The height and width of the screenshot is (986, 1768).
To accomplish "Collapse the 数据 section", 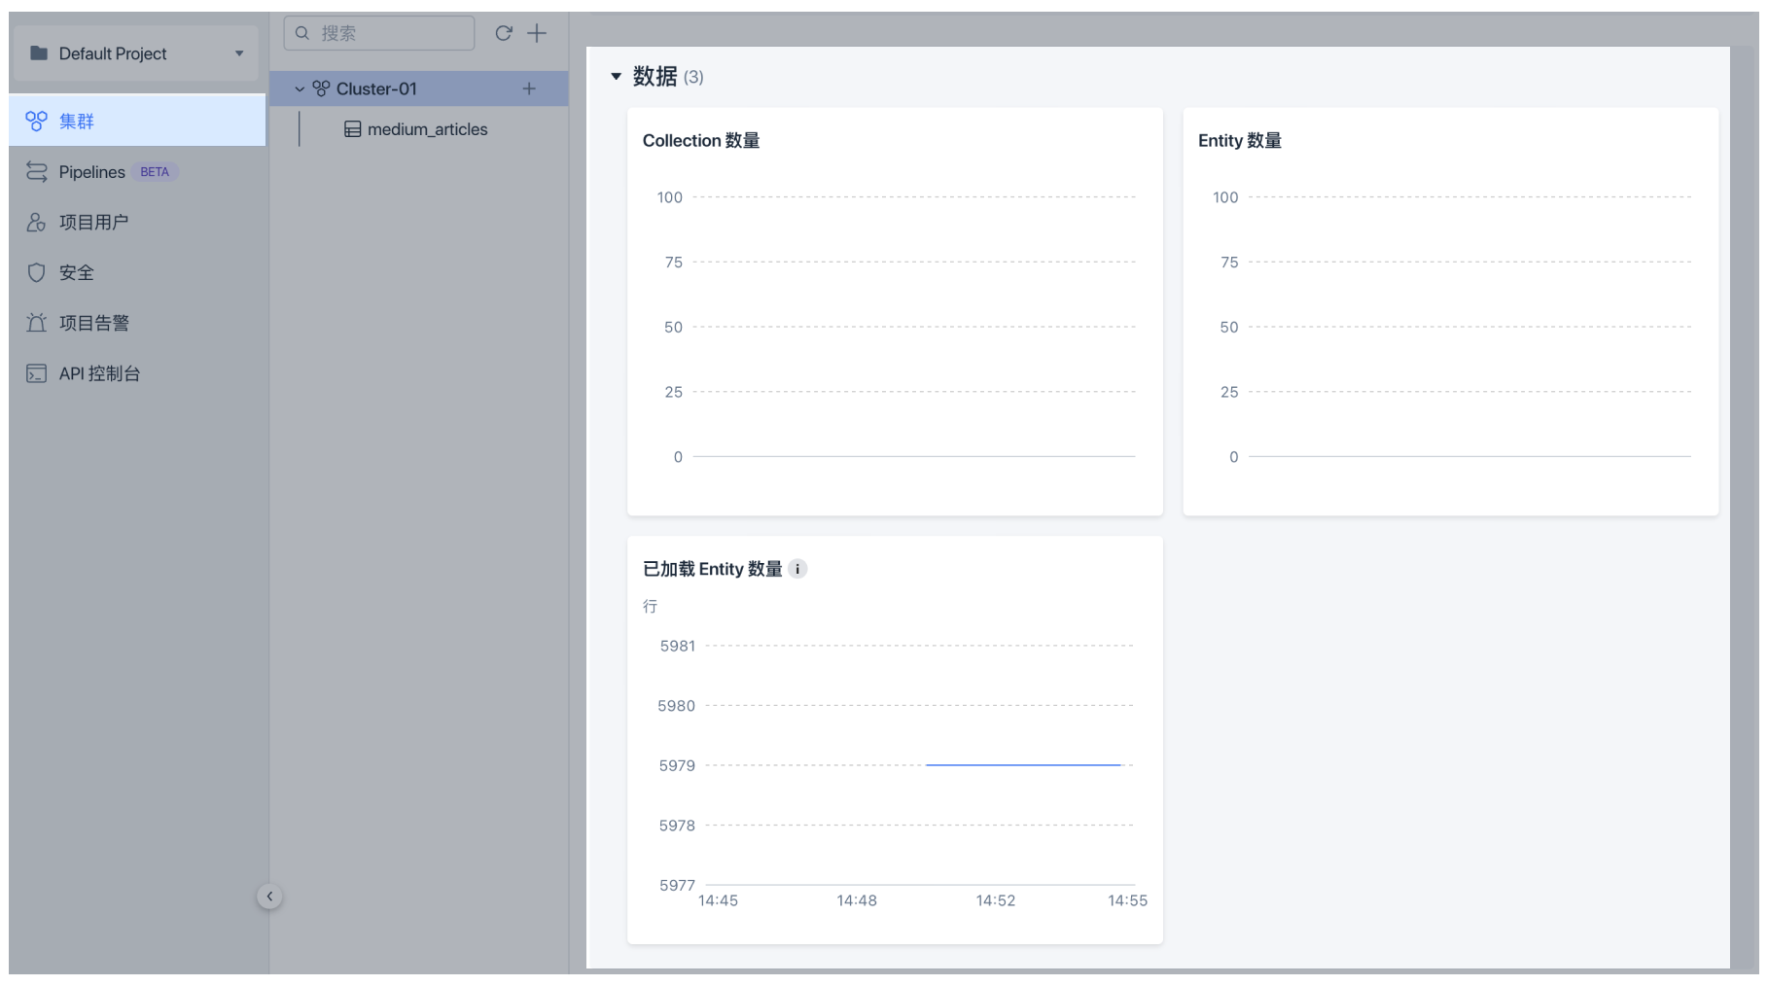I will 616,76.
